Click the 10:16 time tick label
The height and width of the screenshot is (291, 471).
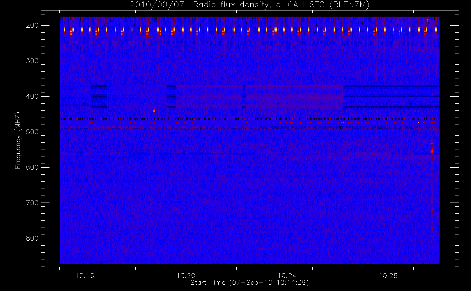point(85,276)
